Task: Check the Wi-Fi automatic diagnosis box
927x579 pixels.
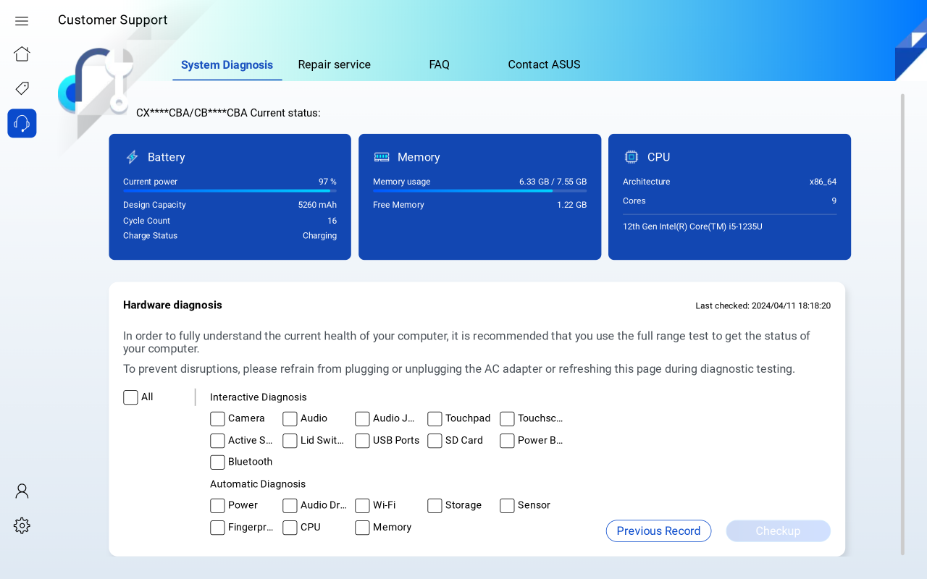Action: pos(362,505)
